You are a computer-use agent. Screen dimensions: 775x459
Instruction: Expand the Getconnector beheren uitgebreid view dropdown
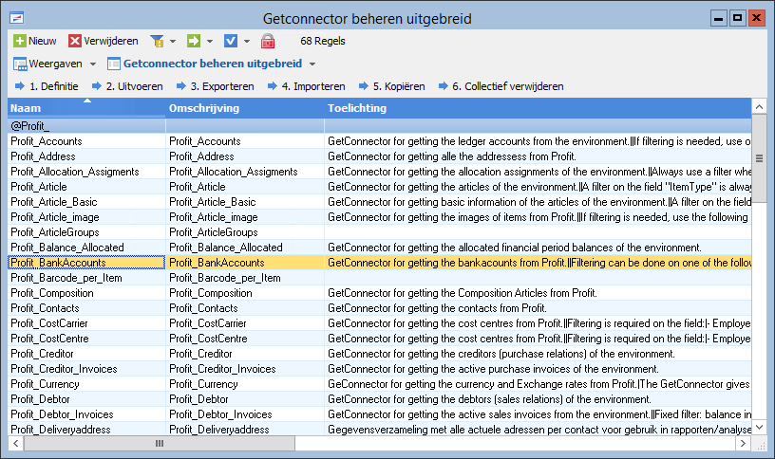[x=312, y=64]
